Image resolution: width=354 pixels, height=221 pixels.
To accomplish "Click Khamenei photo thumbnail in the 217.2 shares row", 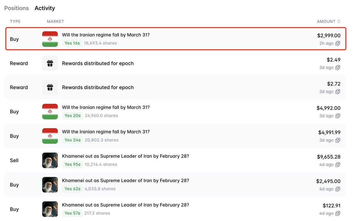I will [x=50, y=209].
